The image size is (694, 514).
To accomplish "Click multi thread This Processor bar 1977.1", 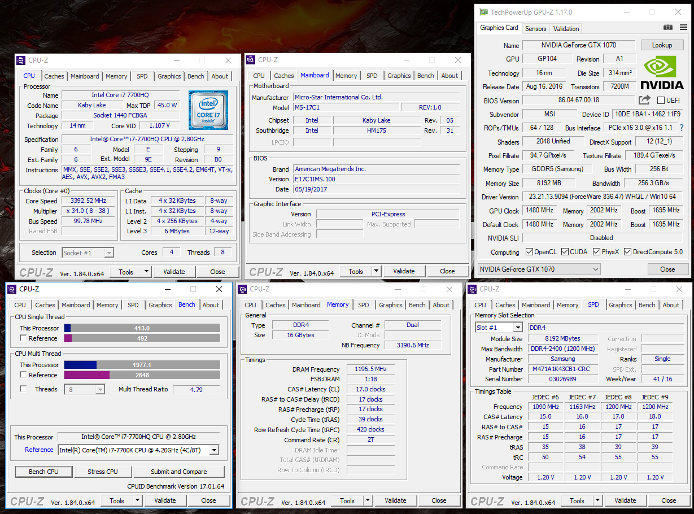I will pos(142,365).
